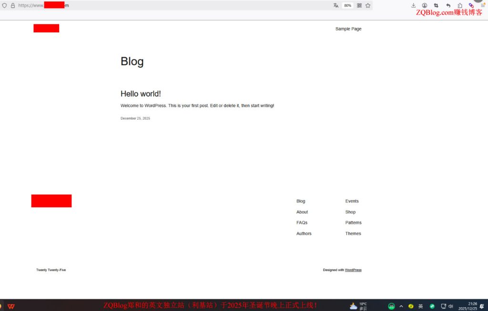The width and height of the screenshot is (488, 311).
Task: Open the browser downloads icon
Action: tap(413, 5)
